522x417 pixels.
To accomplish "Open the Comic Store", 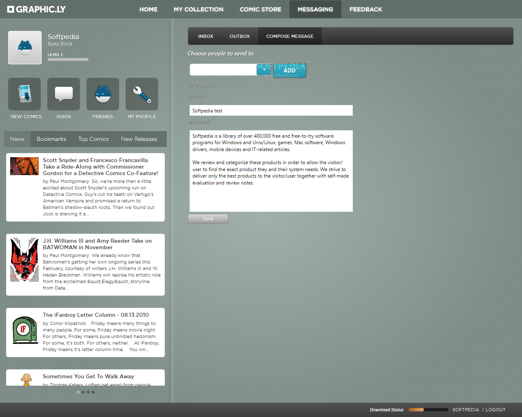I will (x=261, y=9).
